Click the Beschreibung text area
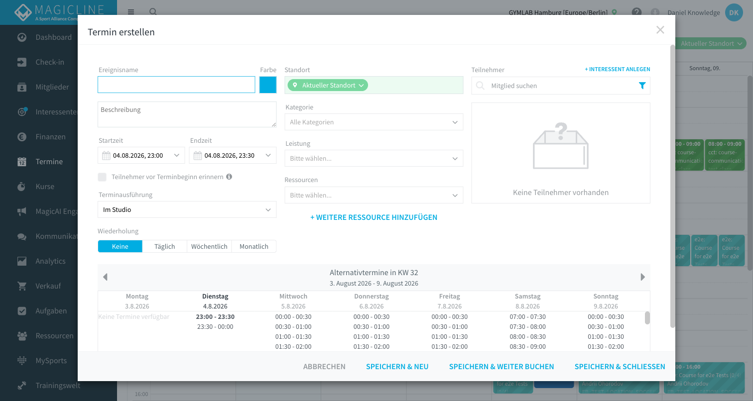This screenshot has height=401, width=753. (187, 114)
